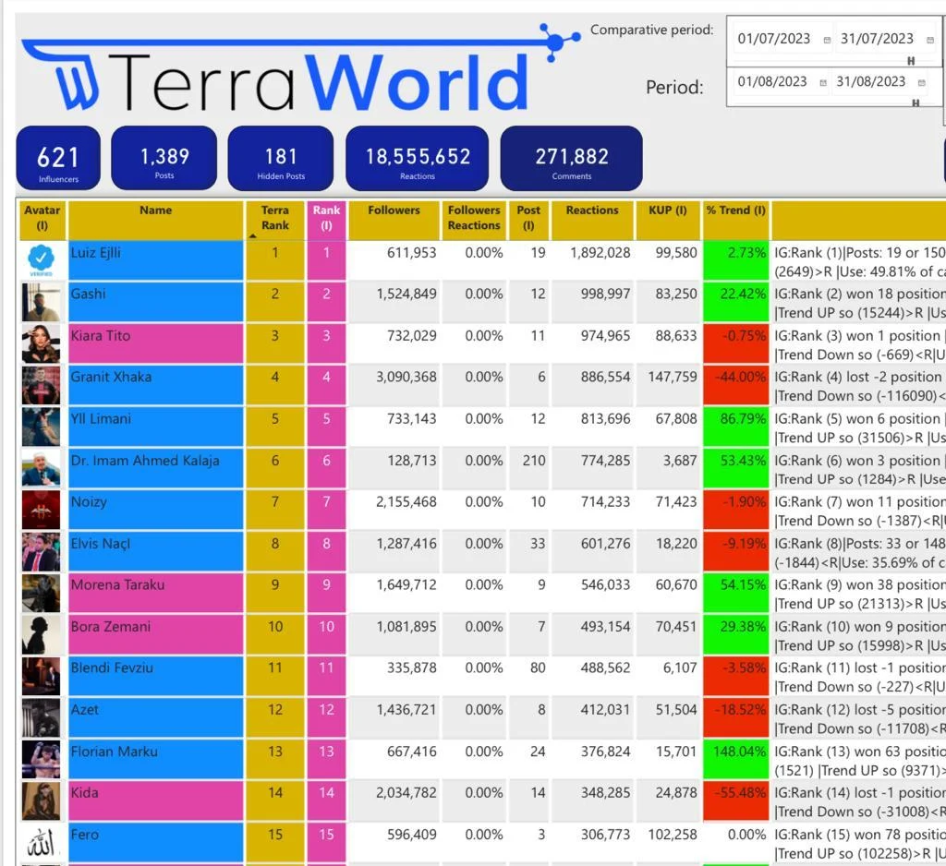Viewport: 946px width, 866px height.
Task: Click the 148.04% trend cell
Action: (736, 760)
